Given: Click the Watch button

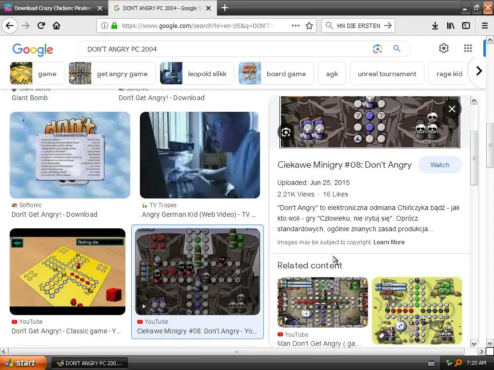Looking at the screenshot, I should click(440, 165).
